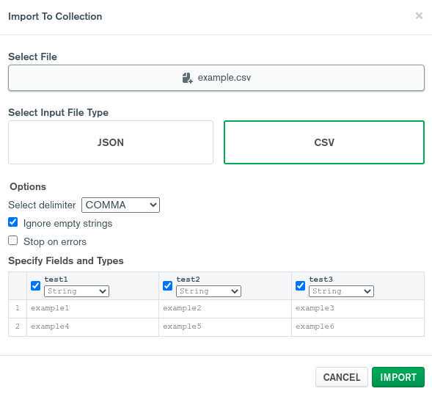Viewport: 432px width, 394px height.
Task: Click the example6 preview cell
Action: click(x=358, y=326)
